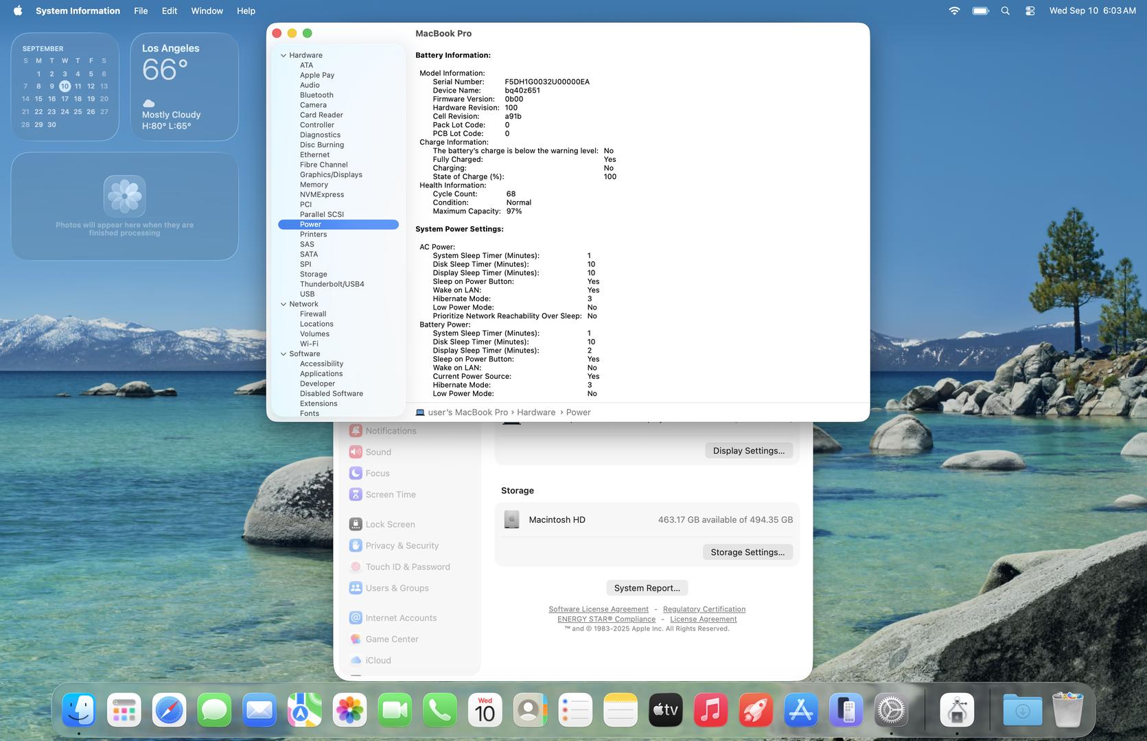
Task: Open Photos app in Dock
Action: point(350,710)
